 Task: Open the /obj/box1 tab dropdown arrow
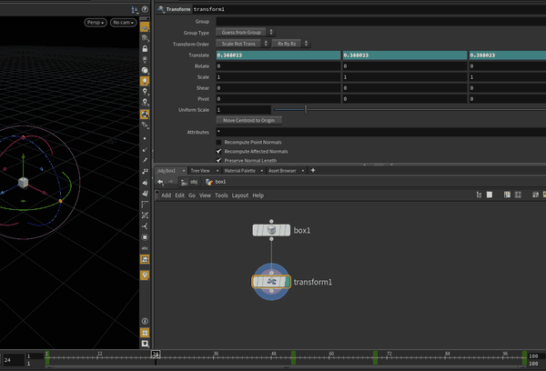click(x=184, y=171)
